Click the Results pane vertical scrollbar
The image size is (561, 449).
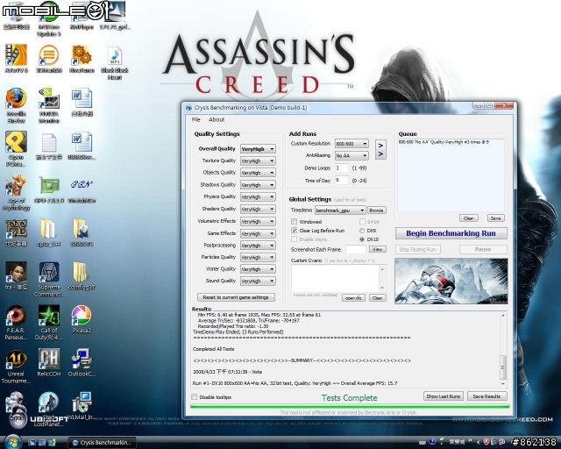coord(503,349)
